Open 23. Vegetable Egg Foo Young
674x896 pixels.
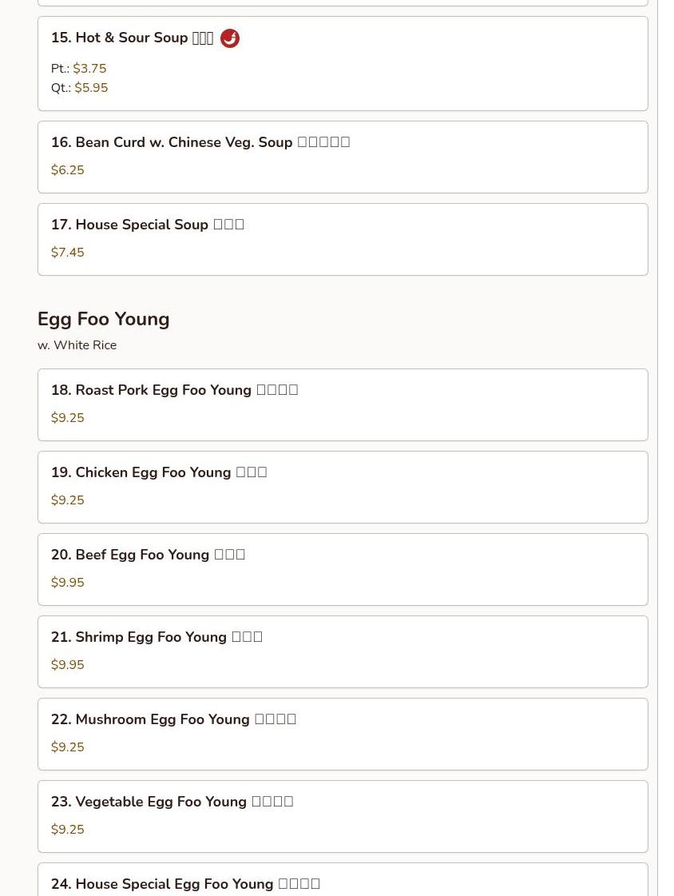point(343,816)
